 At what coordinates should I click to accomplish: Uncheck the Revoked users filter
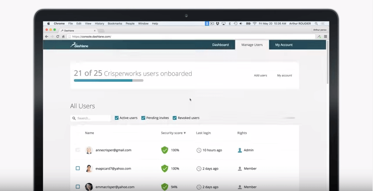(175, 118)
